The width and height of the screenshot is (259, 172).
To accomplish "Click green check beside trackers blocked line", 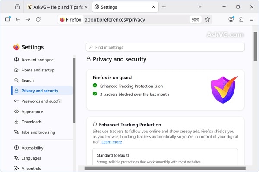I will tap(95, 94).
